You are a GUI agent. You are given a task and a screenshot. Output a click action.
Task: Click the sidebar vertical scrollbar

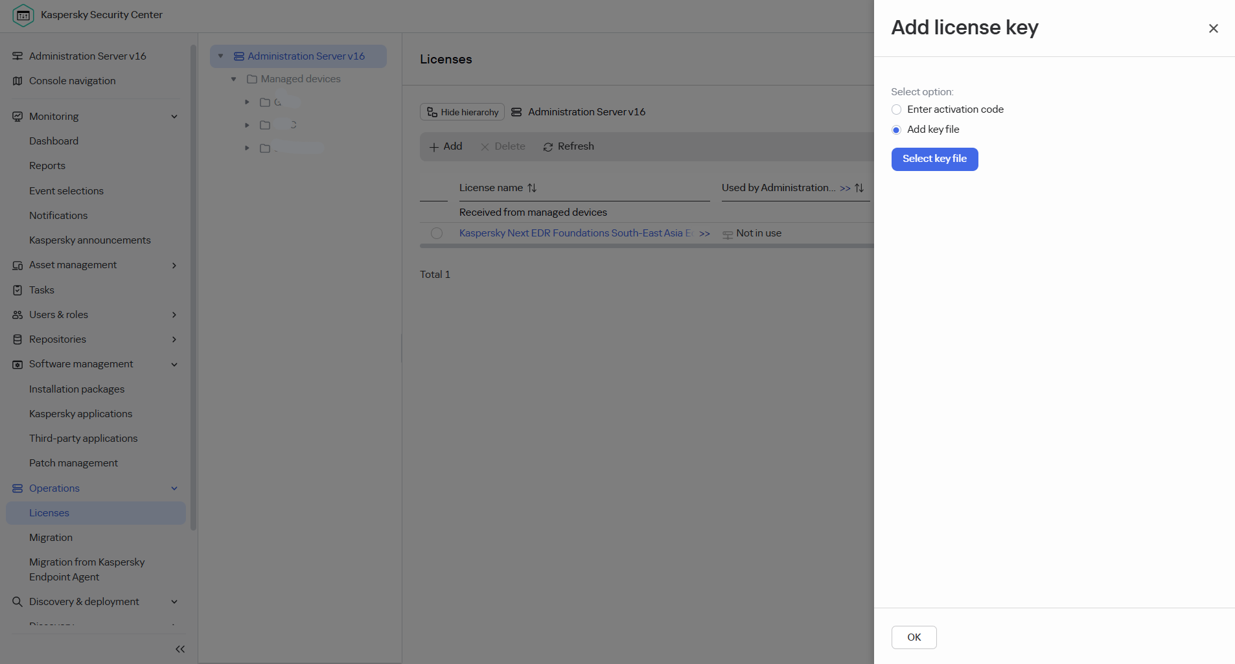click(193, 288)
